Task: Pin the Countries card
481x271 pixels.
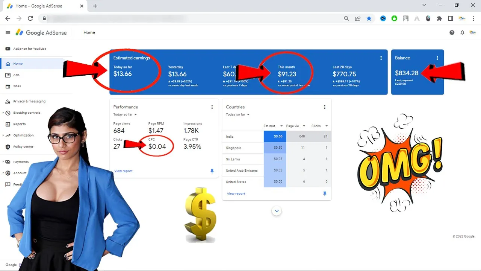Action: [x=325, y=193]
